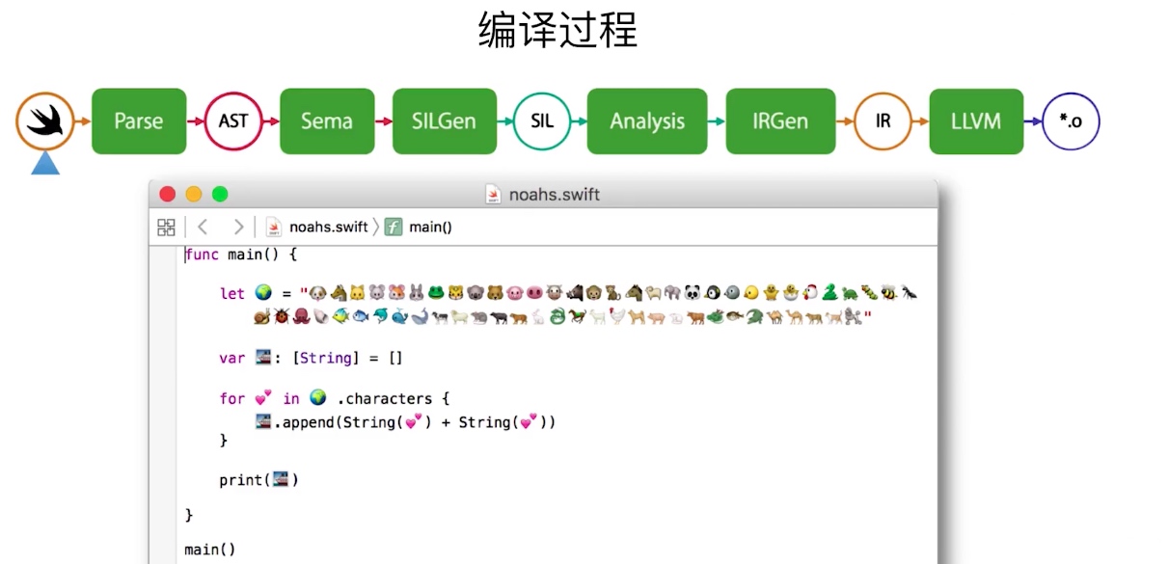Select the SILGen stage box

tap(444, 121)
